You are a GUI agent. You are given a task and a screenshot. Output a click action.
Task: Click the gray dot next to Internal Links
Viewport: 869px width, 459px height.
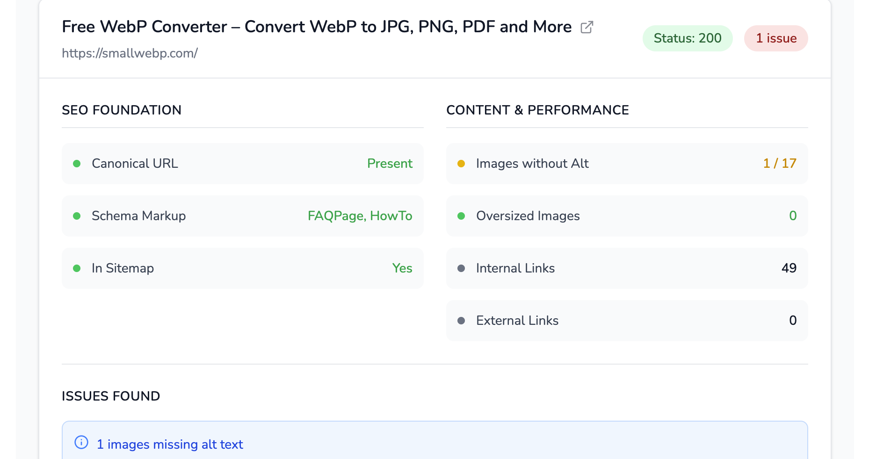[462, 268]
